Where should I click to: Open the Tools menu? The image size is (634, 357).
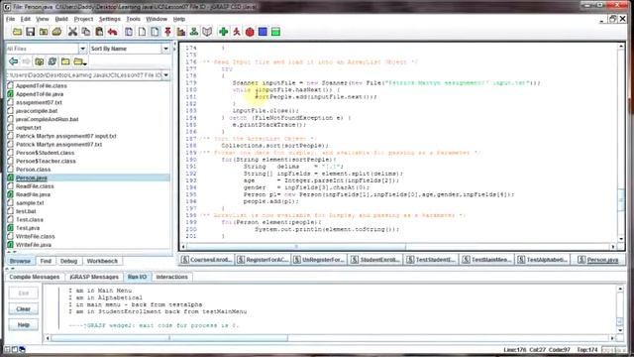click(x=133, y=19)
